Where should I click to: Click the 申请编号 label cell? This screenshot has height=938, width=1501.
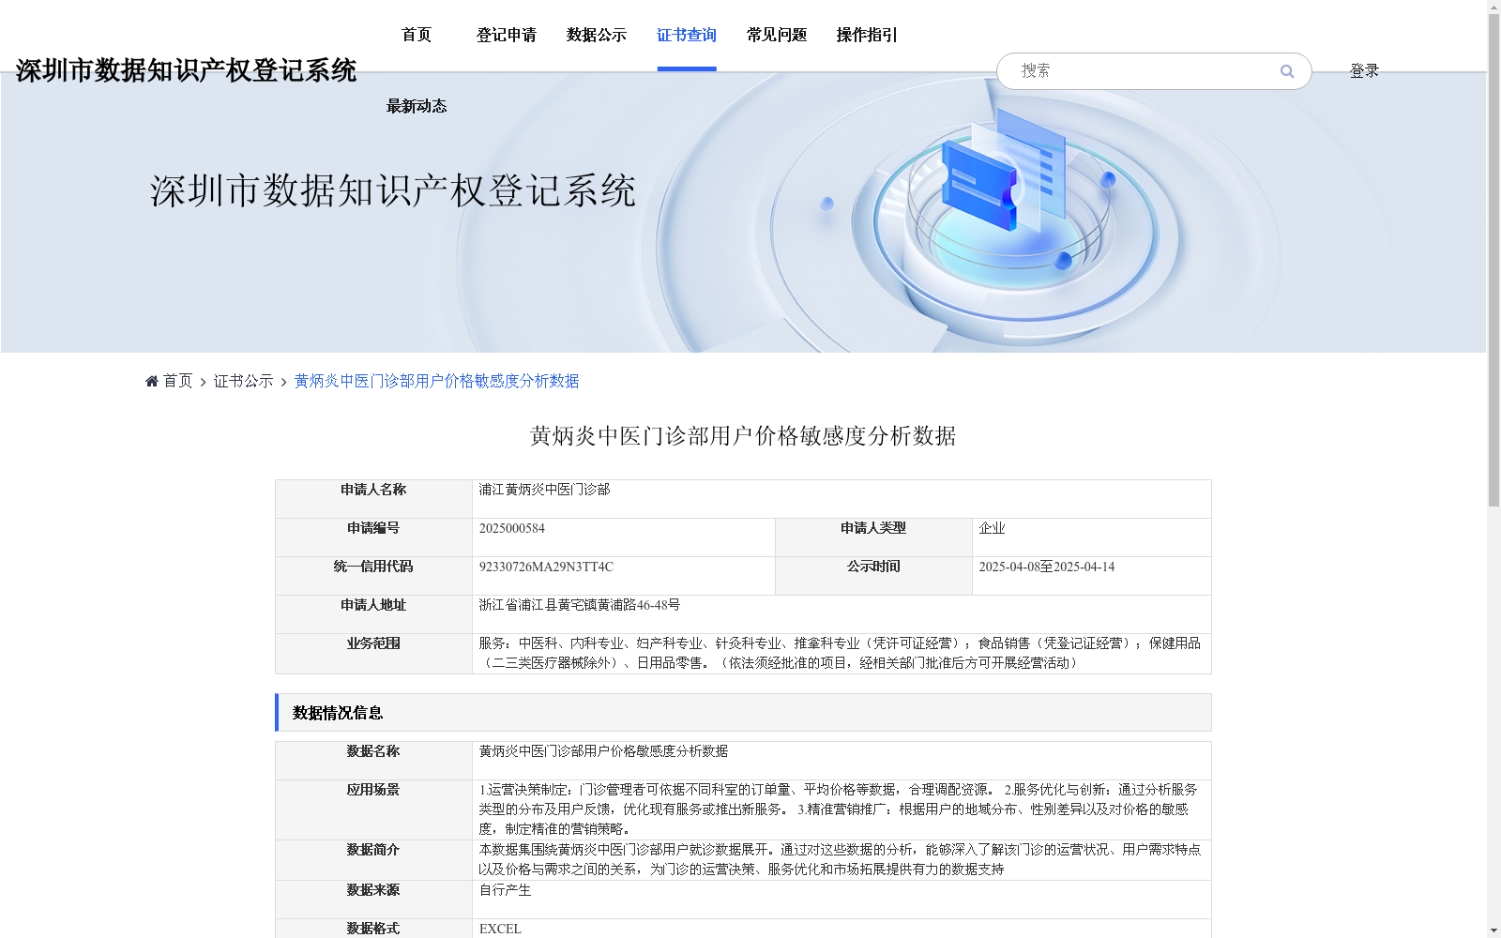(373, 537)
